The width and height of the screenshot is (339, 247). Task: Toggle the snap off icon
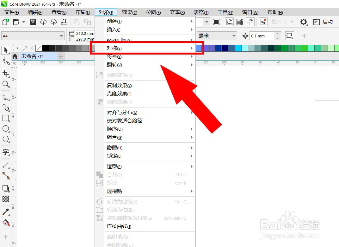coord(263,22)
